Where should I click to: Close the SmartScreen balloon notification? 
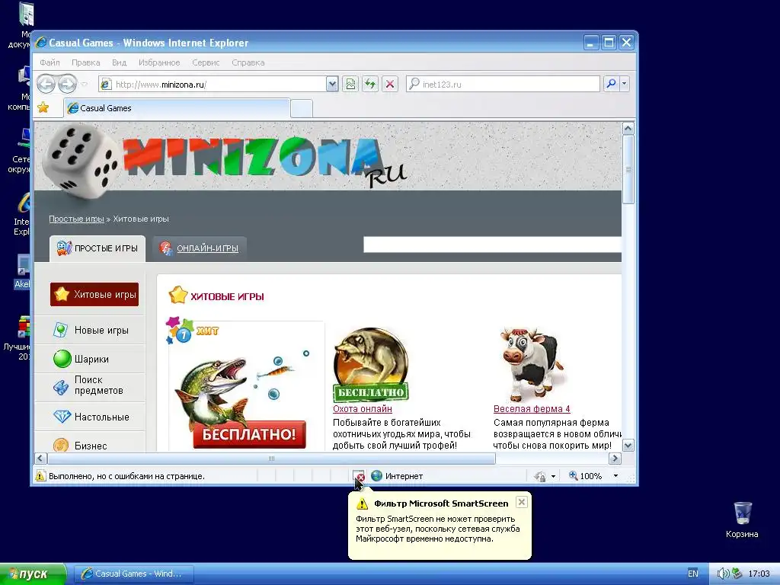pyautogui.click(x=521, y=502)
